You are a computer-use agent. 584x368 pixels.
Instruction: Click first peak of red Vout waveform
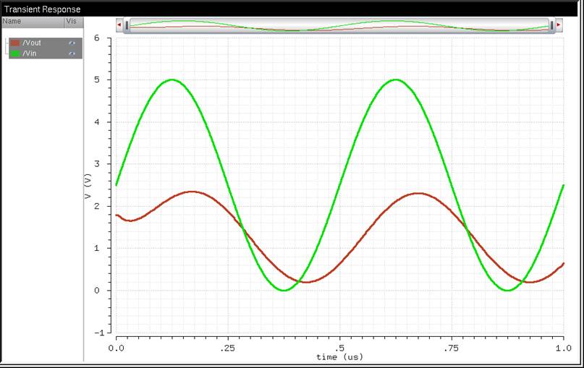click(x=192, y=192)
